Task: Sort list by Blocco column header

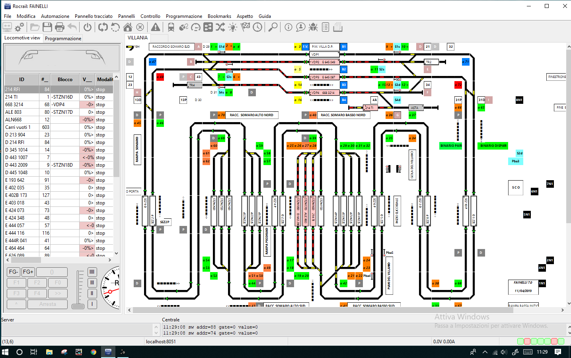Action: click(65, 79)
